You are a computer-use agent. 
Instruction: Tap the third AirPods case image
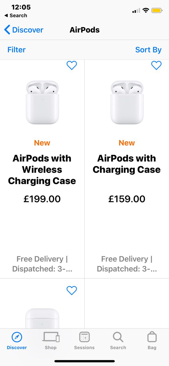(x=42, y=318)
